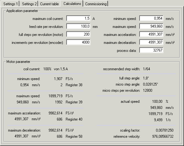Click the maximum deceleration input field

point(151,42)
